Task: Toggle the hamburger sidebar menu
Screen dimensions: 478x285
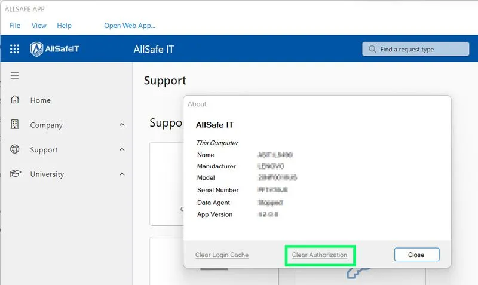Action: pyautogui.click(x=14, y=75)
